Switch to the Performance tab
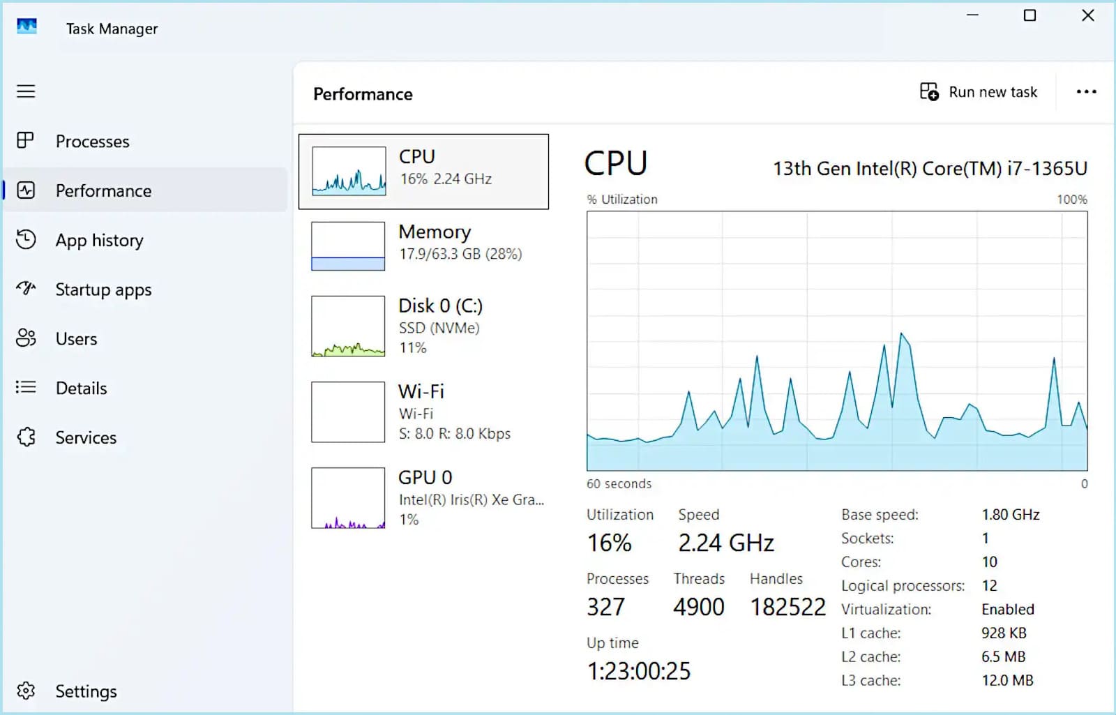Screen dimensions: 1116x715 (103, 190)
